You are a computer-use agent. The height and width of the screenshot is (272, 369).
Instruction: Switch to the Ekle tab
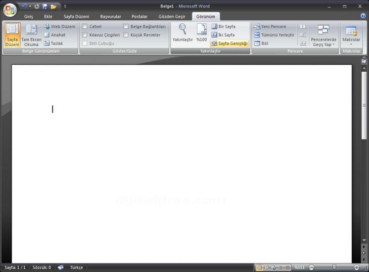click(48, 17)
